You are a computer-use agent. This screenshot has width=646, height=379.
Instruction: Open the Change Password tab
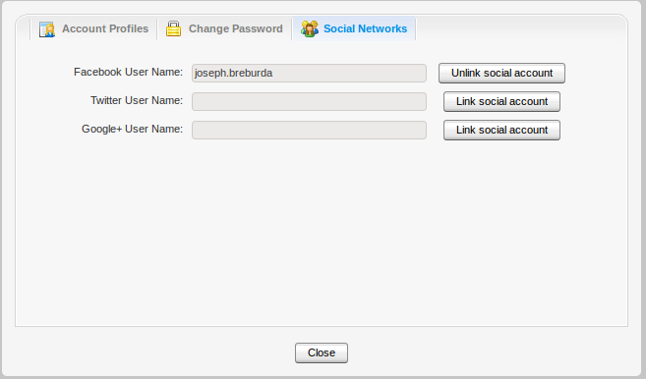click(224, 28)
